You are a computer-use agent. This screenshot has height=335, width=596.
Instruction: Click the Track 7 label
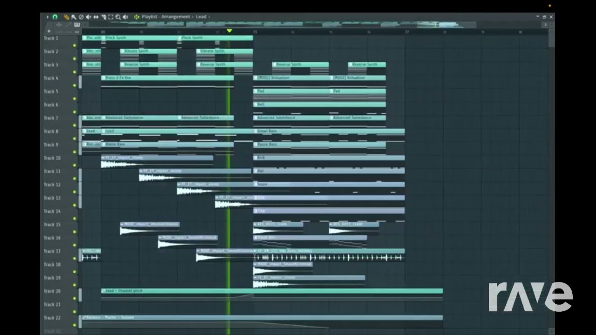pos(51,118)
